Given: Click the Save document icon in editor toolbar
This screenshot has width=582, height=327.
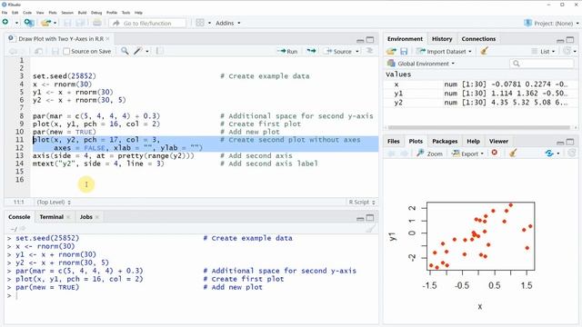Looking at the screenshot, I should [55, 51].
